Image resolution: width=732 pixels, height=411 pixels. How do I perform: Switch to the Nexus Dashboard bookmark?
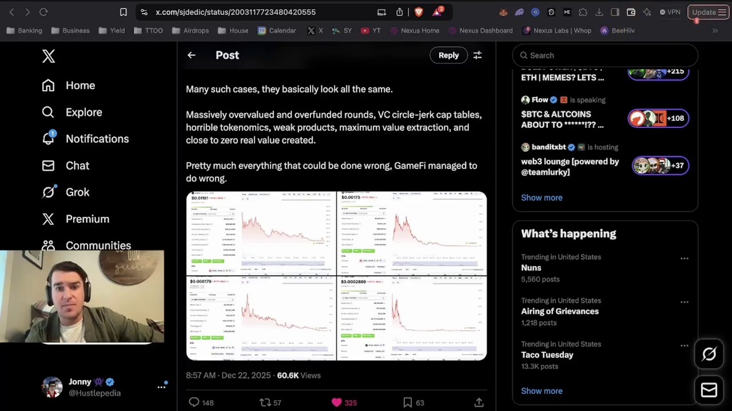coord(487,30)
